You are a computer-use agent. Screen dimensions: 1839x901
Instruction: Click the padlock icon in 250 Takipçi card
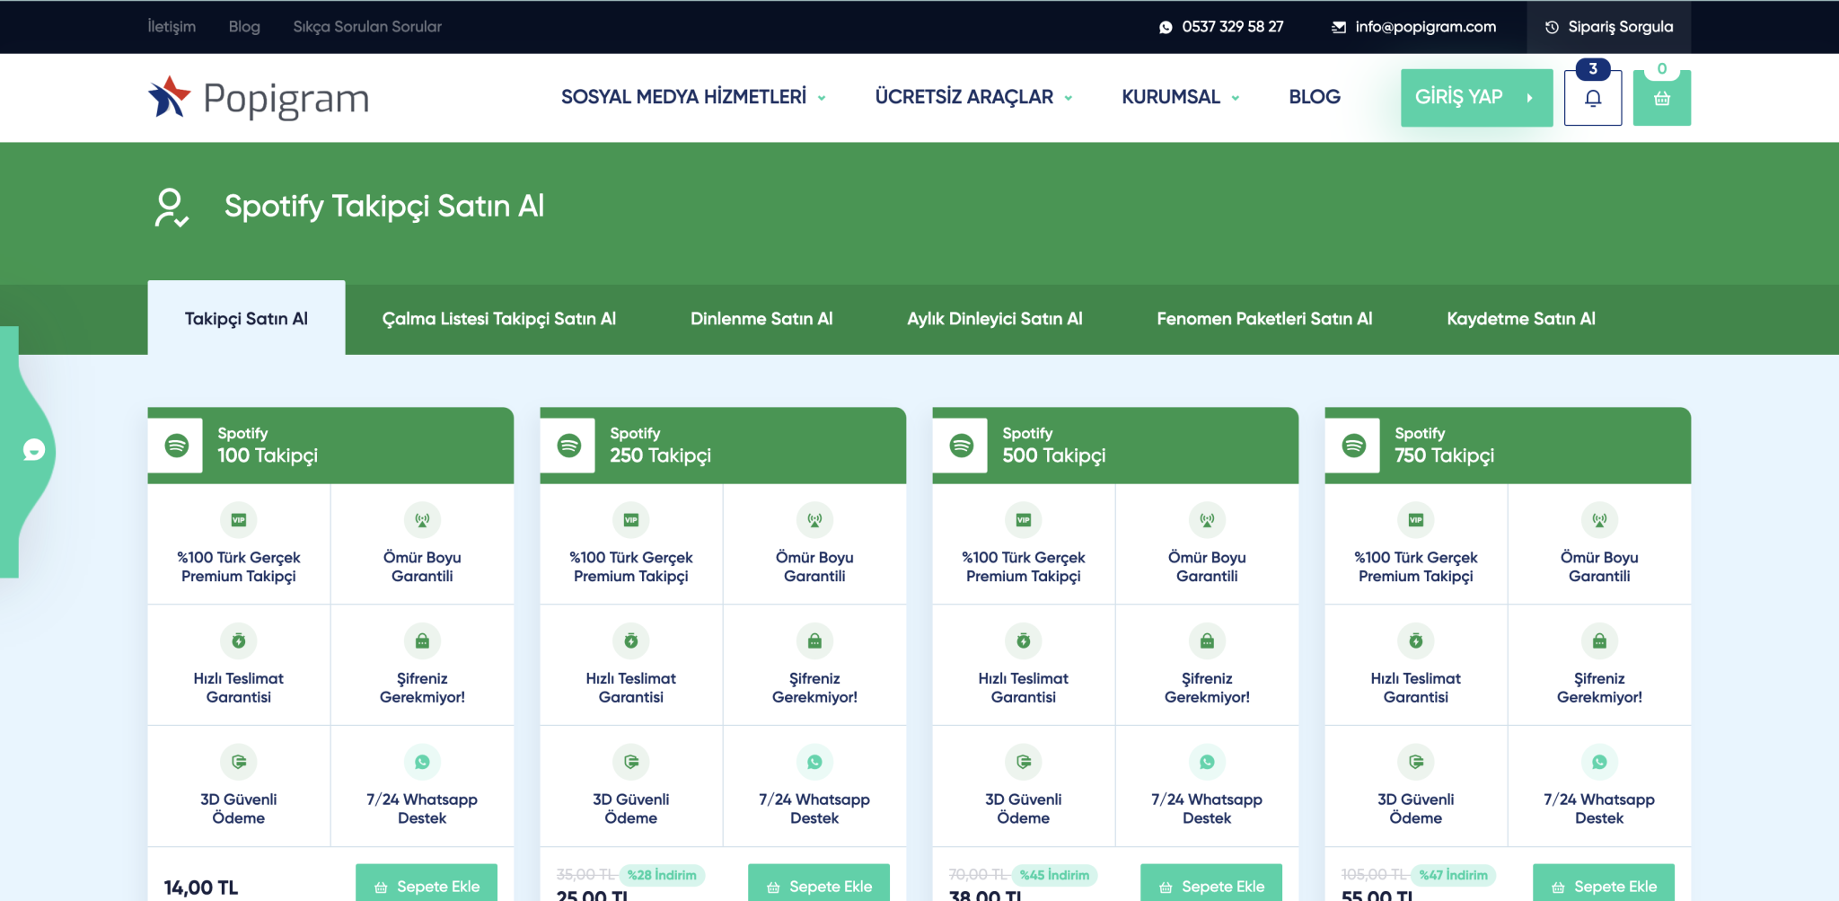pyautogui.click(x=814, y=640)
